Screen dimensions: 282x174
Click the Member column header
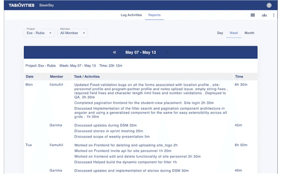56,77
